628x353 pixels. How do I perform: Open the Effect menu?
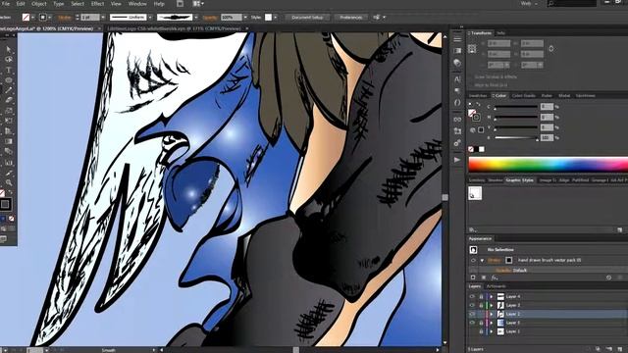(x=97, y=4)
